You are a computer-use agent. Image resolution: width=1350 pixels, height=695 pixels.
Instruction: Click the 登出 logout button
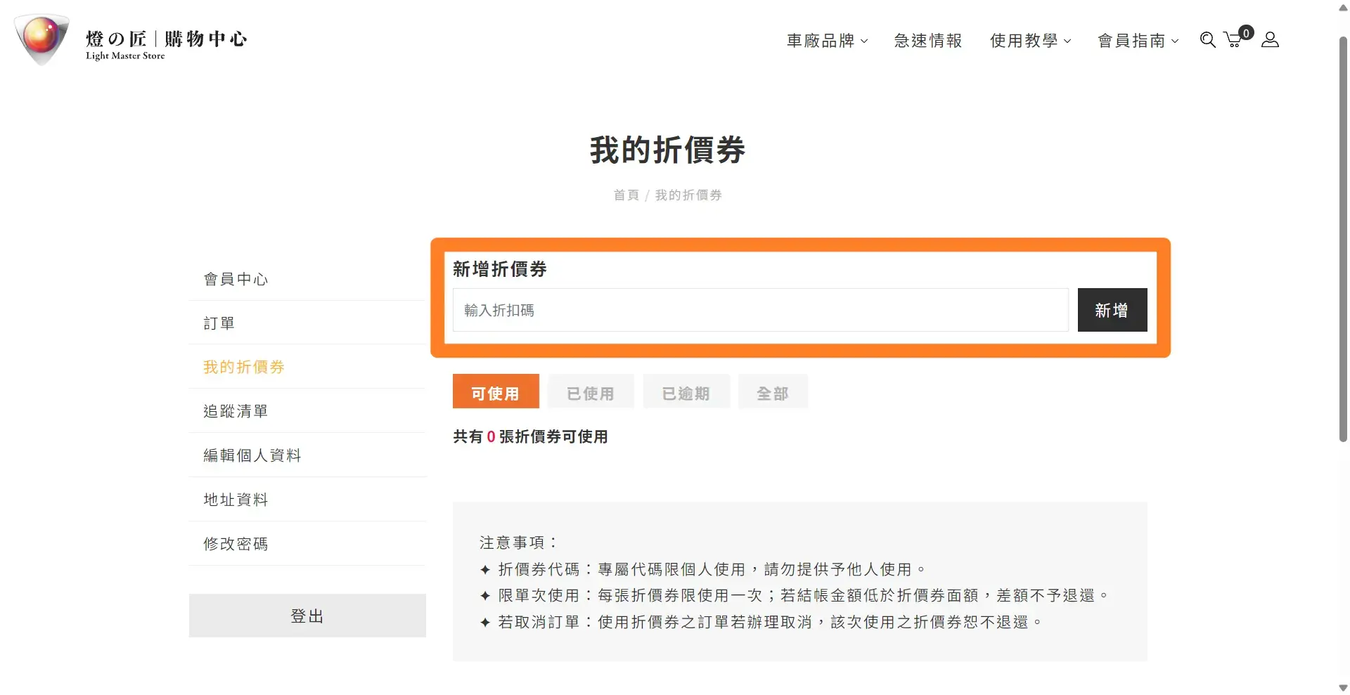pyautogui.click(x=307, y=616)
